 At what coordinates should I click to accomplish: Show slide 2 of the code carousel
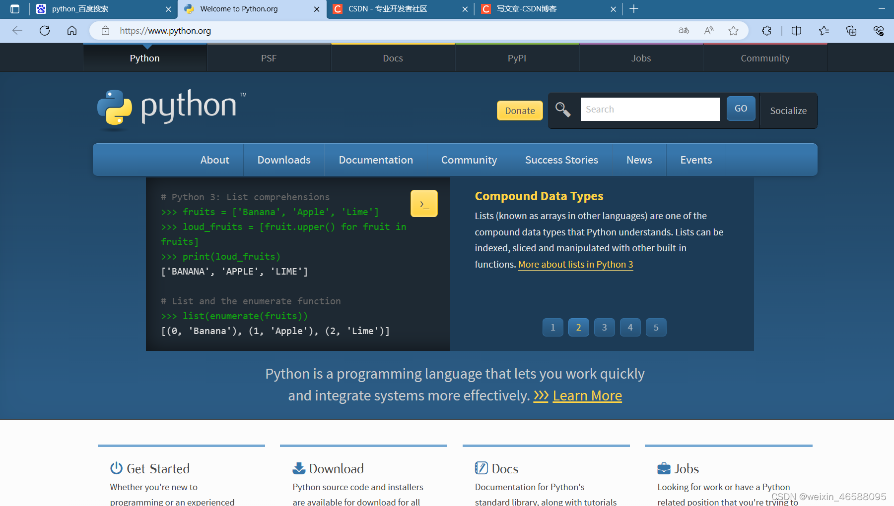click(x=578, y=327)
